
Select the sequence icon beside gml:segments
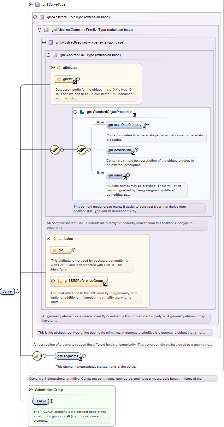(x=37, y=356)
